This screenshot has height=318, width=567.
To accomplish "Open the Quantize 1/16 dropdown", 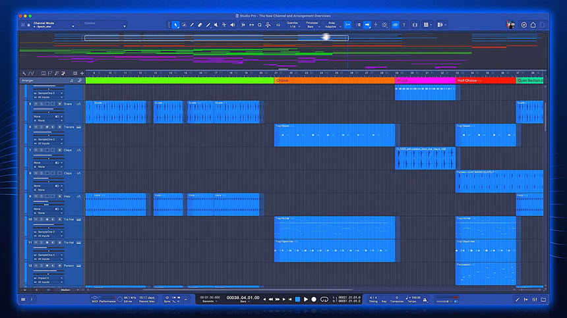I will pos(293,25).
